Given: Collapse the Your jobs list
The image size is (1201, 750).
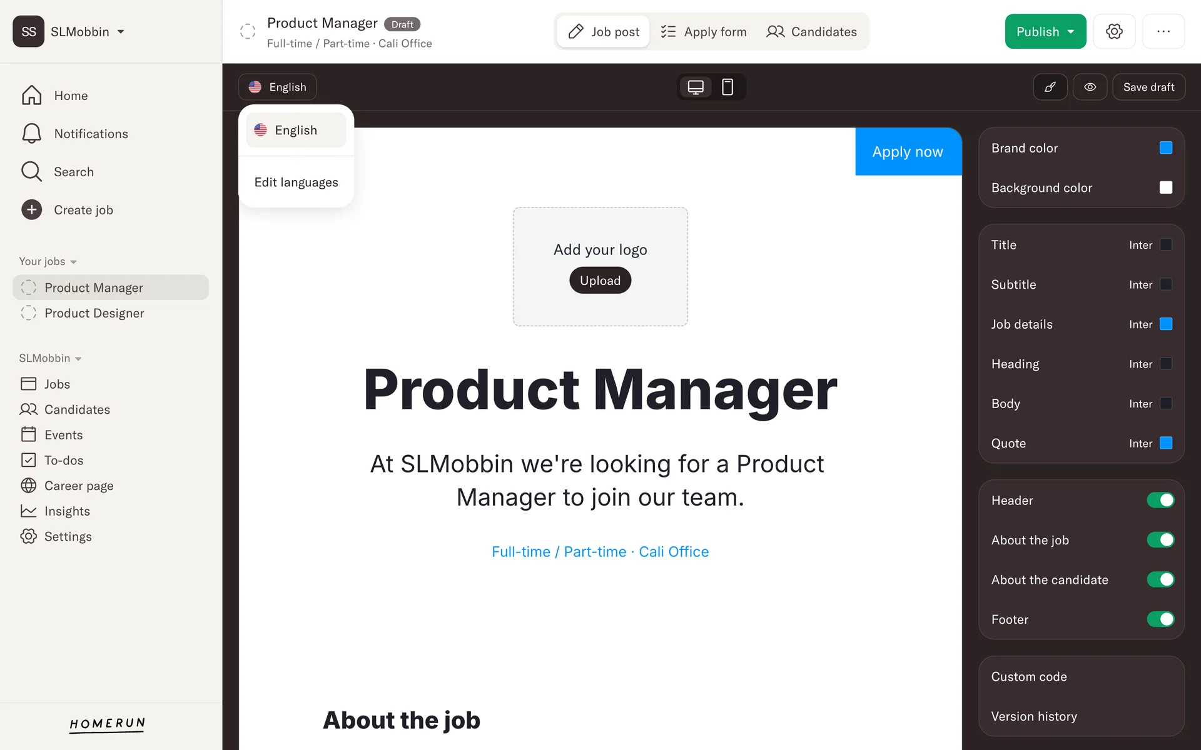Looking at the screenshot, I should (x=73, y=262).
